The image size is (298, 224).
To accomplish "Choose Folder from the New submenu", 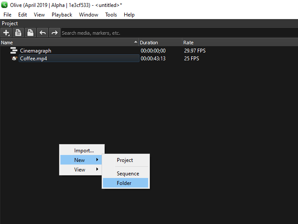I will click(126, 183).
